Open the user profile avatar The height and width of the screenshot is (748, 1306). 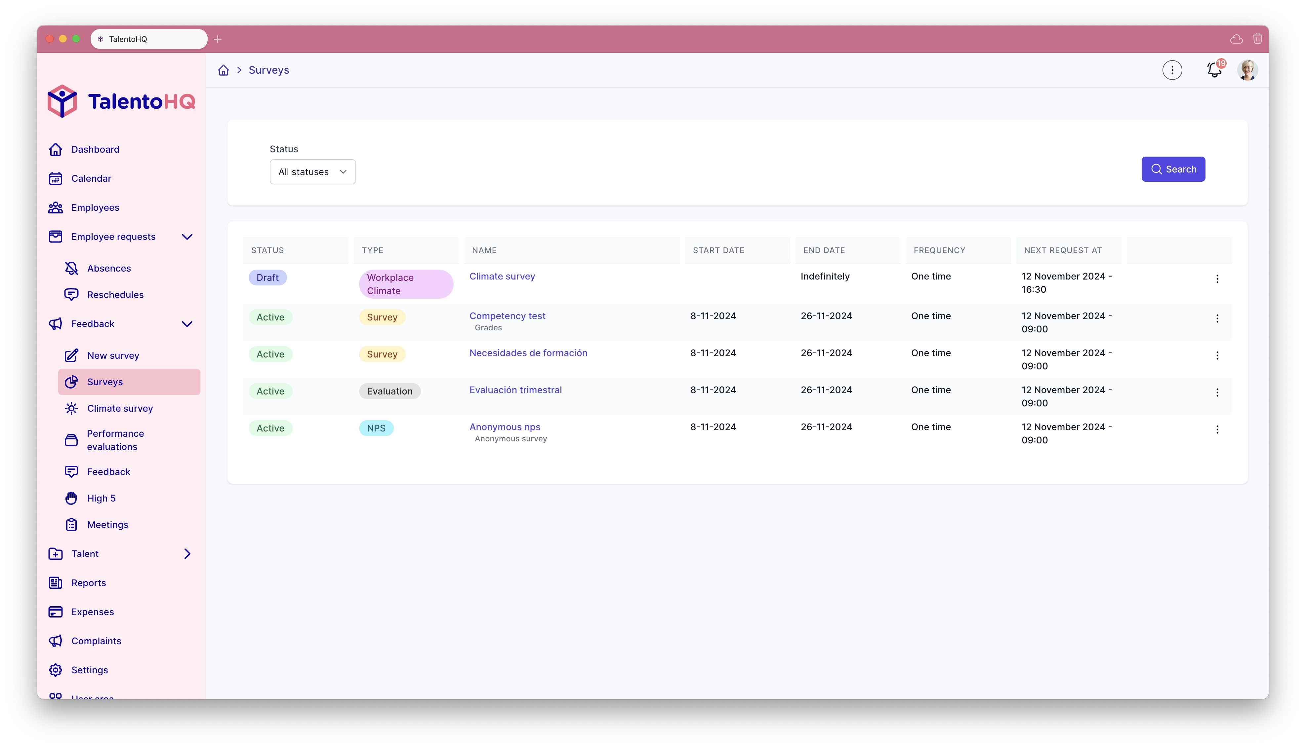click(1247, 70)
